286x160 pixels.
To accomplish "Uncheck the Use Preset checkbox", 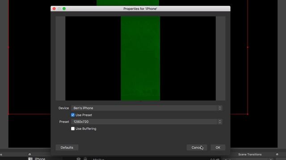I will [73, 115].
